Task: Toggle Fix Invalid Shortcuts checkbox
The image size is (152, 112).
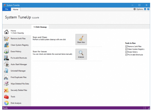Action: pos(126,55)
